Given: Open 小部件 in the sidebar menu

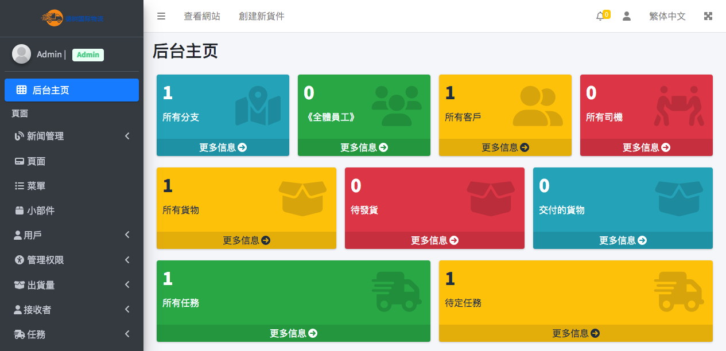Looking at the screenshot, I should (x=40, y=210).
